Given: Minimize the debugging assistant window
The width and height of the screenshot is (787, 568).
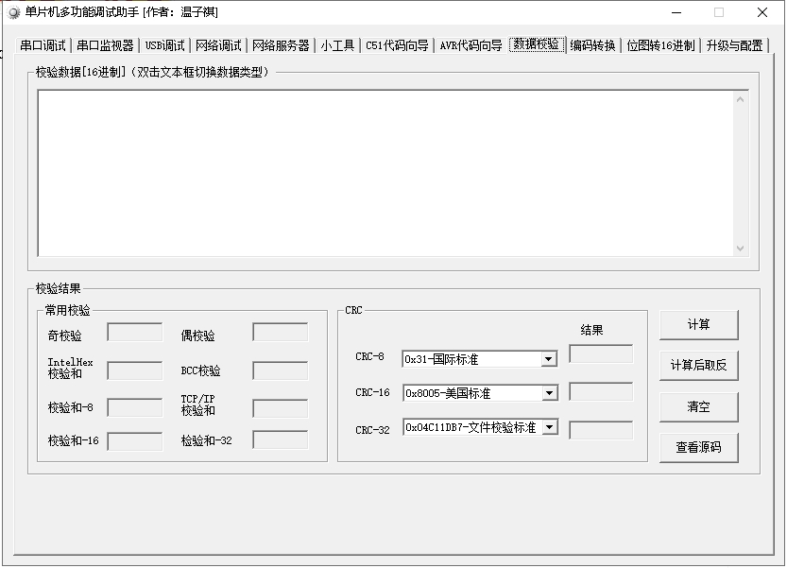Looking at the screenshot, I should (676, 12).
